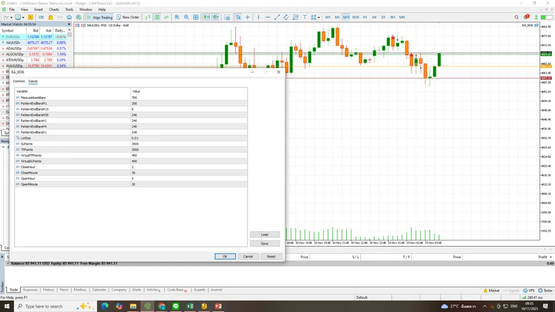Select the M1 timeframe

pyautogui.click(x=328, y=17)
